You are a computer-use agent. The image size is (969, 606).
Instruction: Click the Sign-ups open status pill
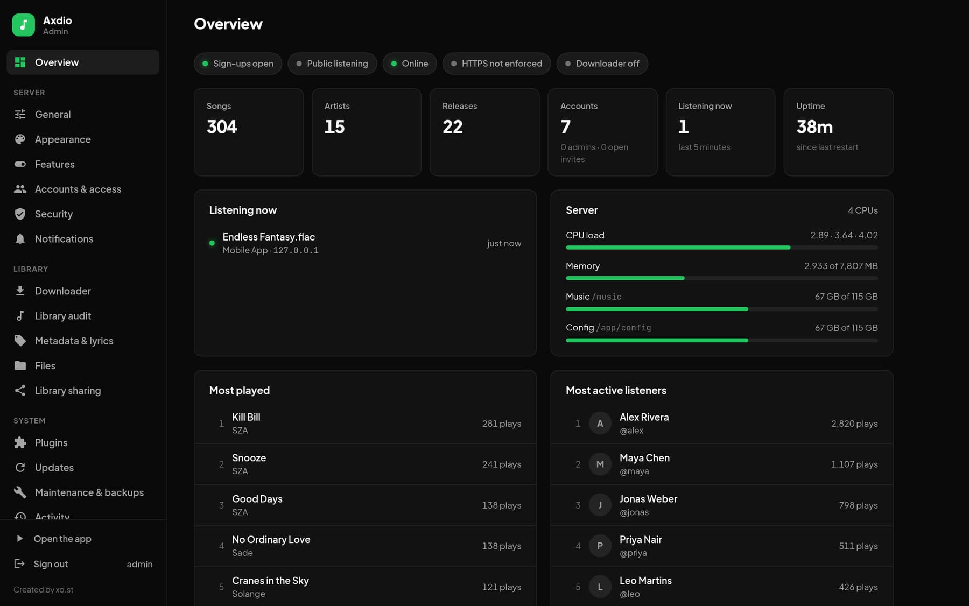(x=238, y=64)
